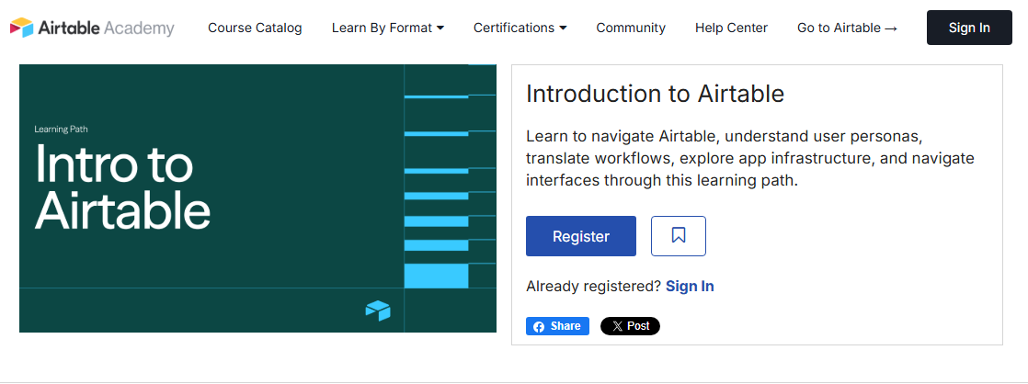Follow the Go to Airtable link
This screenshot has height=384, width=1028.
coord(847,28)
